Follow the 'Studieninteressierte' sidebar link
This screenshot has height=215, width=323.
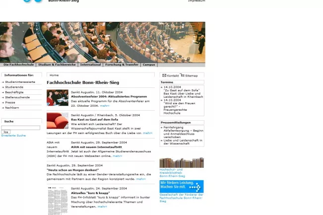(20, 82)
